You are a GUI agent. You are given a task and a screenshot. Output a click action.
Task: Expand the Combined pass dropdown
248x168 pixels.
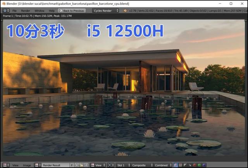pyautogui.click(x=163, y=165)
